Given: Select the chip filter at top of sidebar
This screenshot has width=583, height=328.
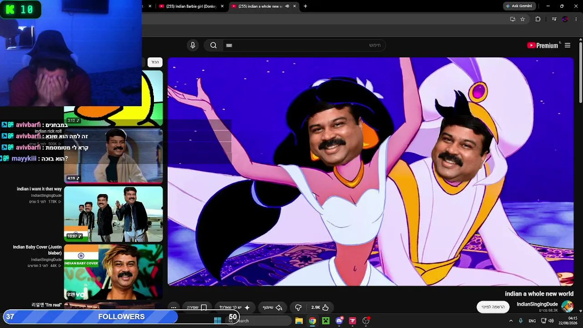Looking at the screenshot, I should (155, 62).
